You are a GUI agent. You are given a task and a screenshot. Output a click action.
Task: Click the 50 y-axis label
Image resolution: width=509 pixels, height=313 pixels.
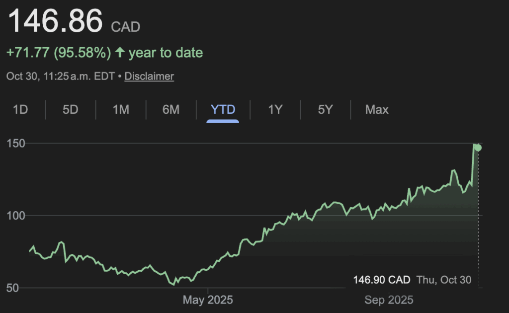point(12,288)
